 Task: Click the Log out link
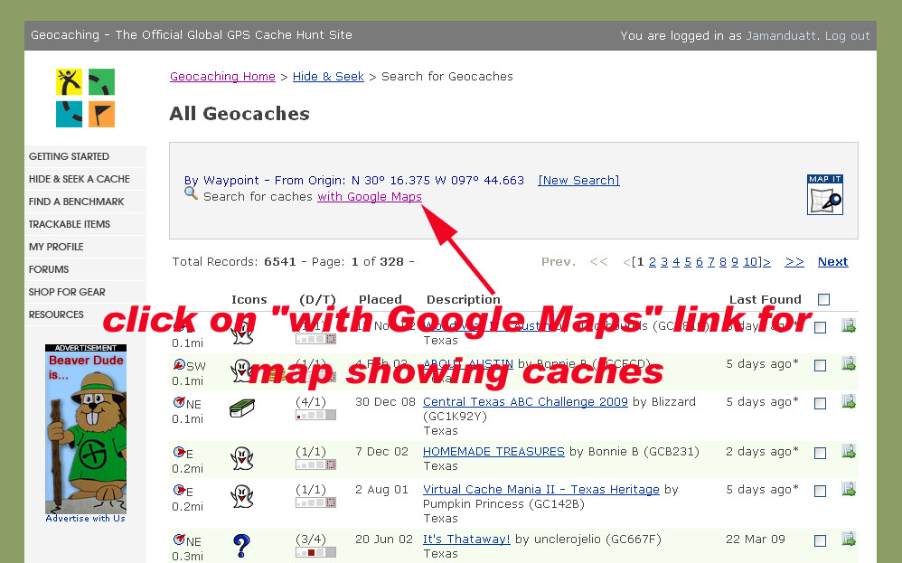(x=848, y=35)
